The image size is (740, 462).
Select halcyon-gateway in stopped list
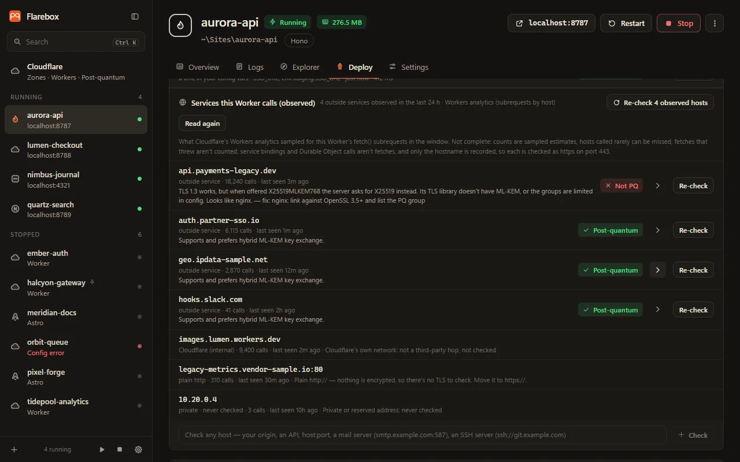pyautogui.click(x=76, y=288)
